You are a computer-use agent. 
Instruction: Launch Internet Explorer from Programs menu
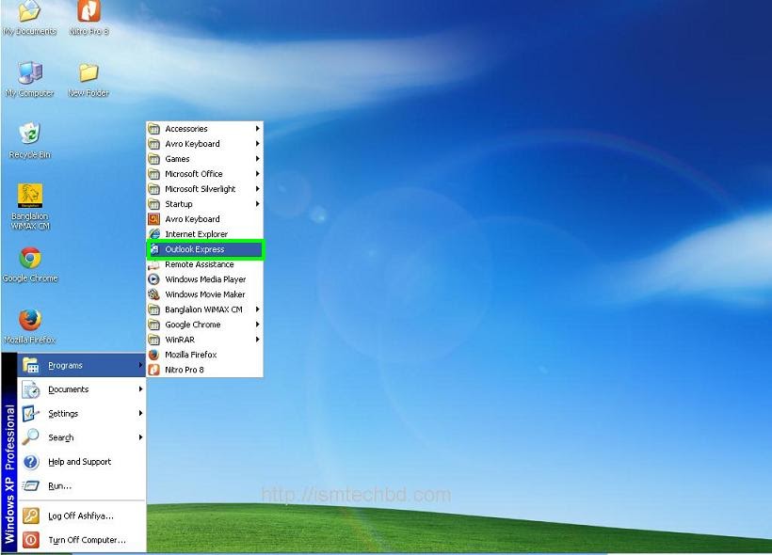pyautogui.click(x=205, y=234)
